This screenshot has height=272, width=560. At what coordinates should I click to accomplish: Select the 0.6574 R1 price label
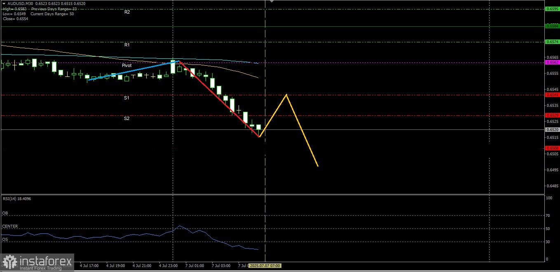click(x=552, y=41)
